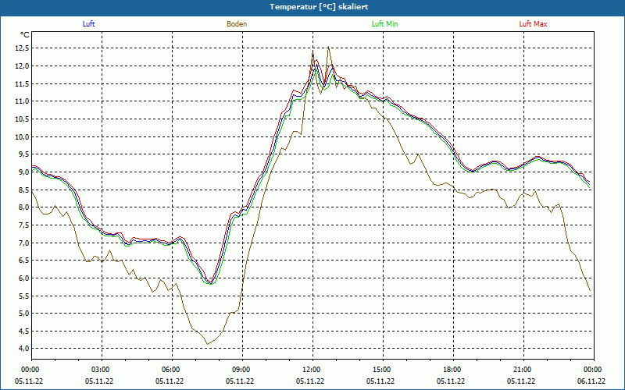Image resolution: width=625 pixels, height=390 pixels.
Task: Click the 05.11.22 date under 12:00
Action: pyautogui.click(x=310, y=381)
